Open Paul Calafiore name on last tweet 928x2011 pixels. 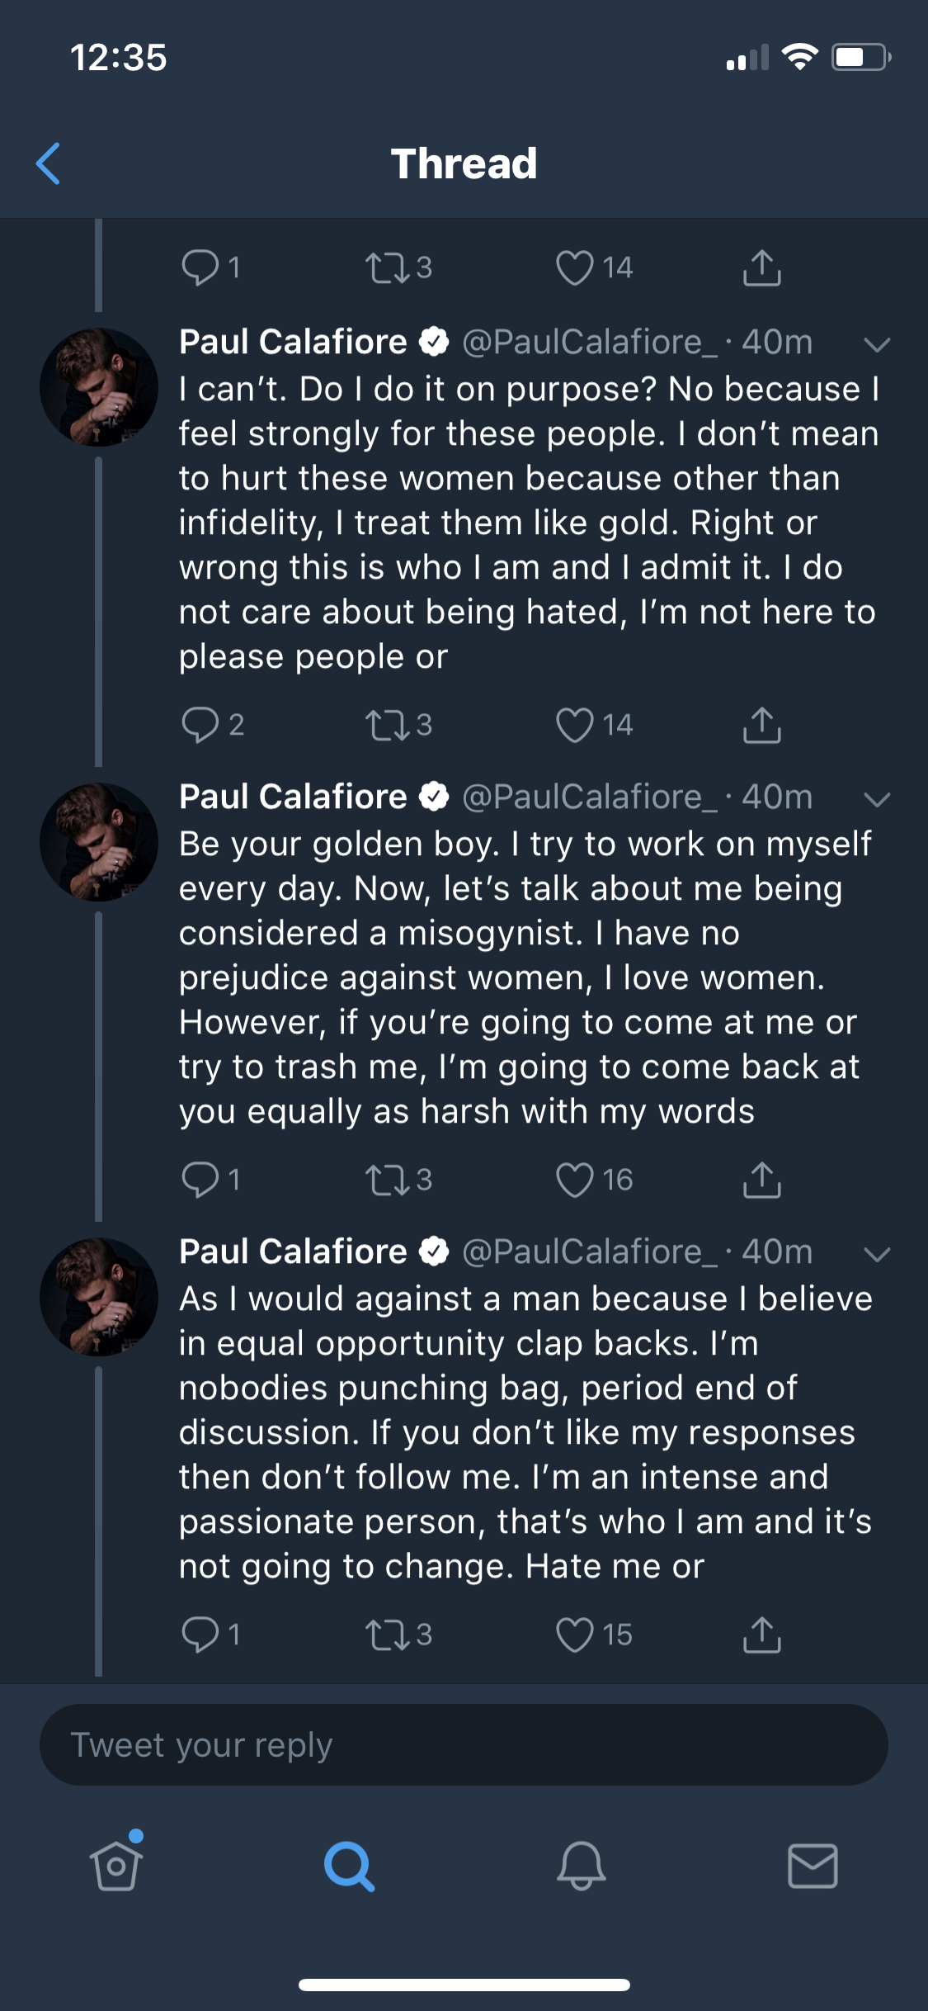point(294,1252)
